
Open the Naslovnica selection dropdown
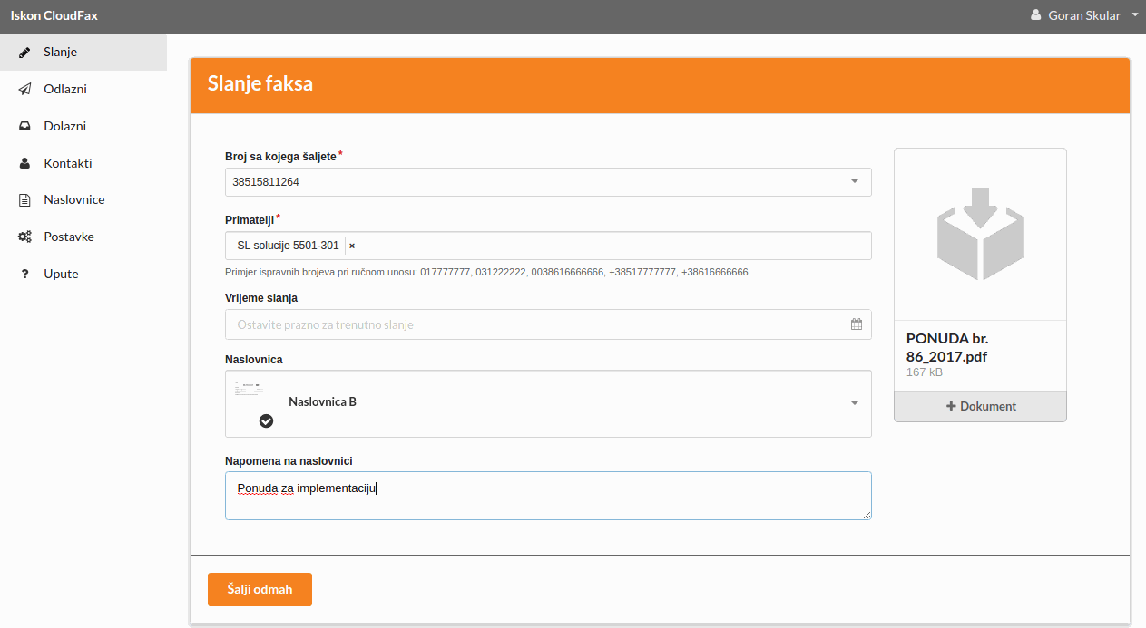(854, 403)
